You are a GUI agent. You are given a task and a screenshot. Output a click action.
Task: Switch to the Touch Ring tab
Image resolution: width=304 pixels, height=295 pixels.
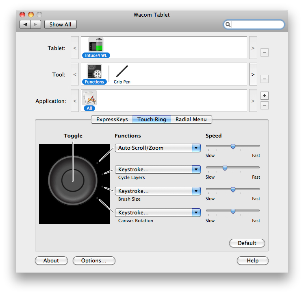pyautogui.click(x=152, y=119)
